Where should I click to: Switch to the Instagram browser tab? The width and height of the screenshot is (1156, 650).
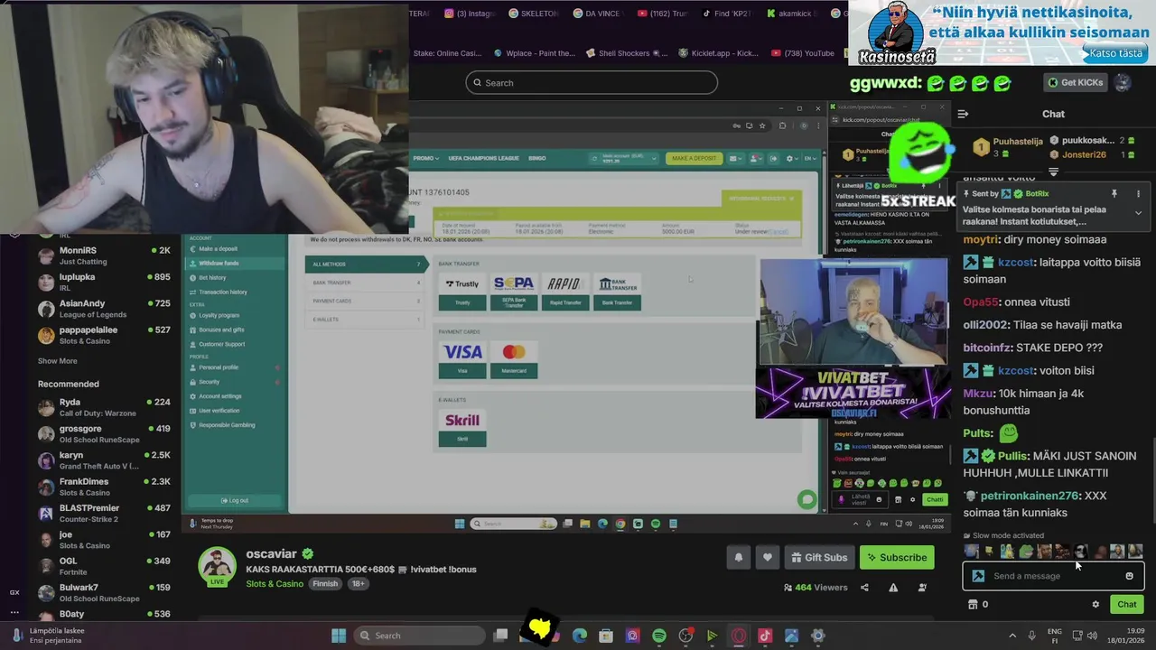tap(469, 14)
